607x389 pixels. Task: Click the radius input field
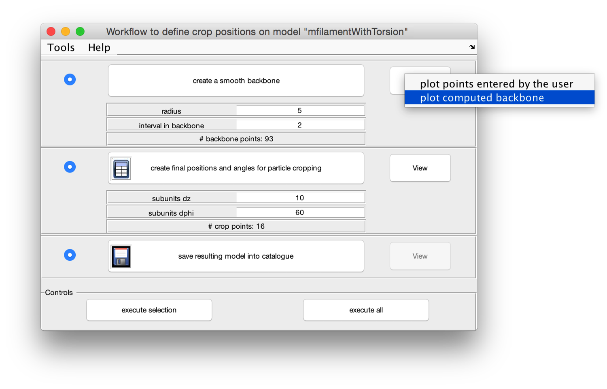point(300,111)
